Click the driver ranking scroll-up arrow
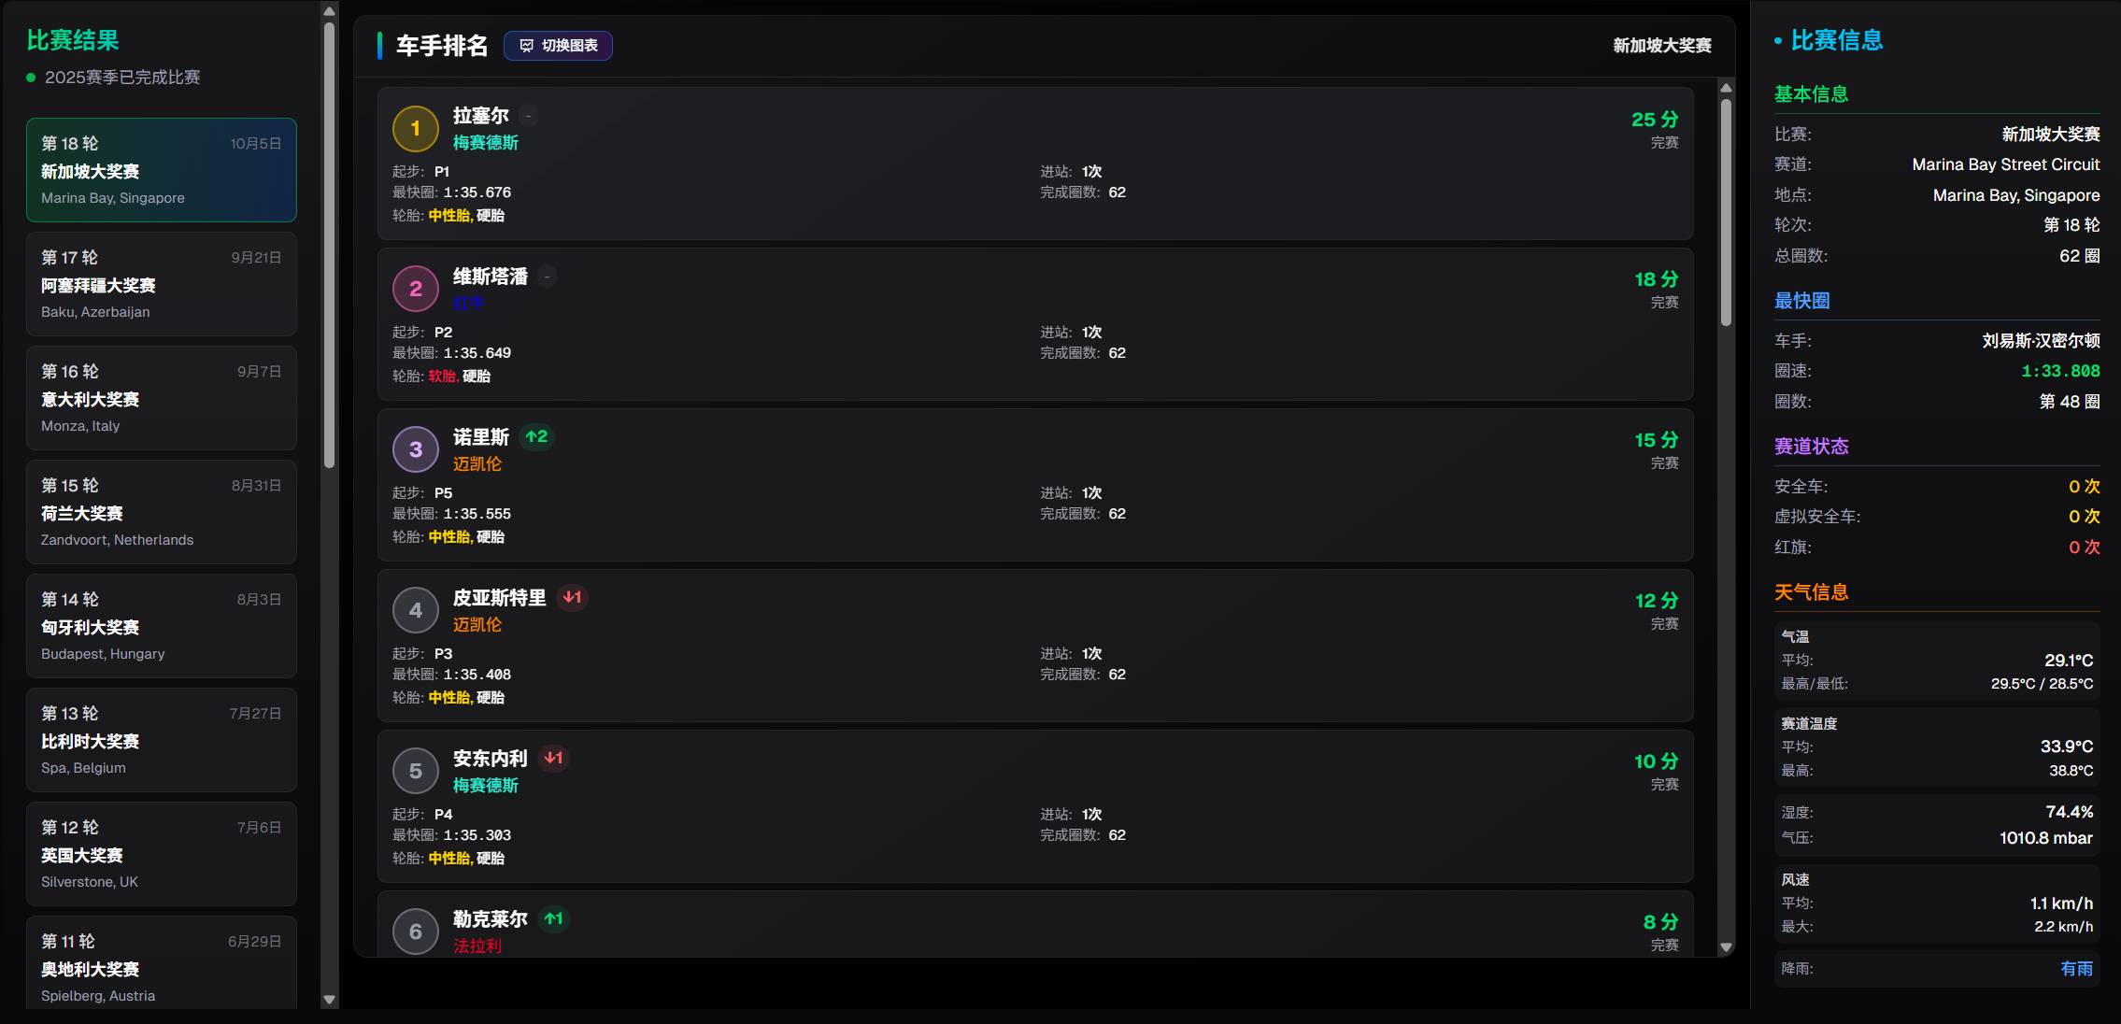Screen dimensions: 2121x1024 pyautogui.click(x=1726, y=88)
